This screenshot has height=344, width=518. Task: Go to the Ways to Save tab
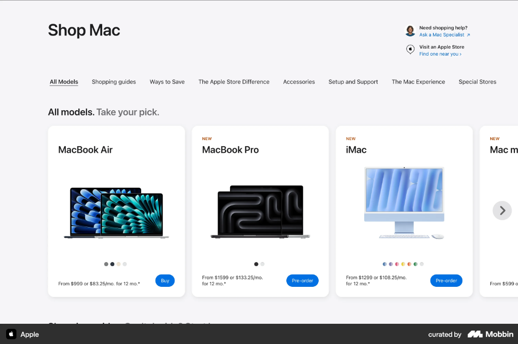coord(167,81)
